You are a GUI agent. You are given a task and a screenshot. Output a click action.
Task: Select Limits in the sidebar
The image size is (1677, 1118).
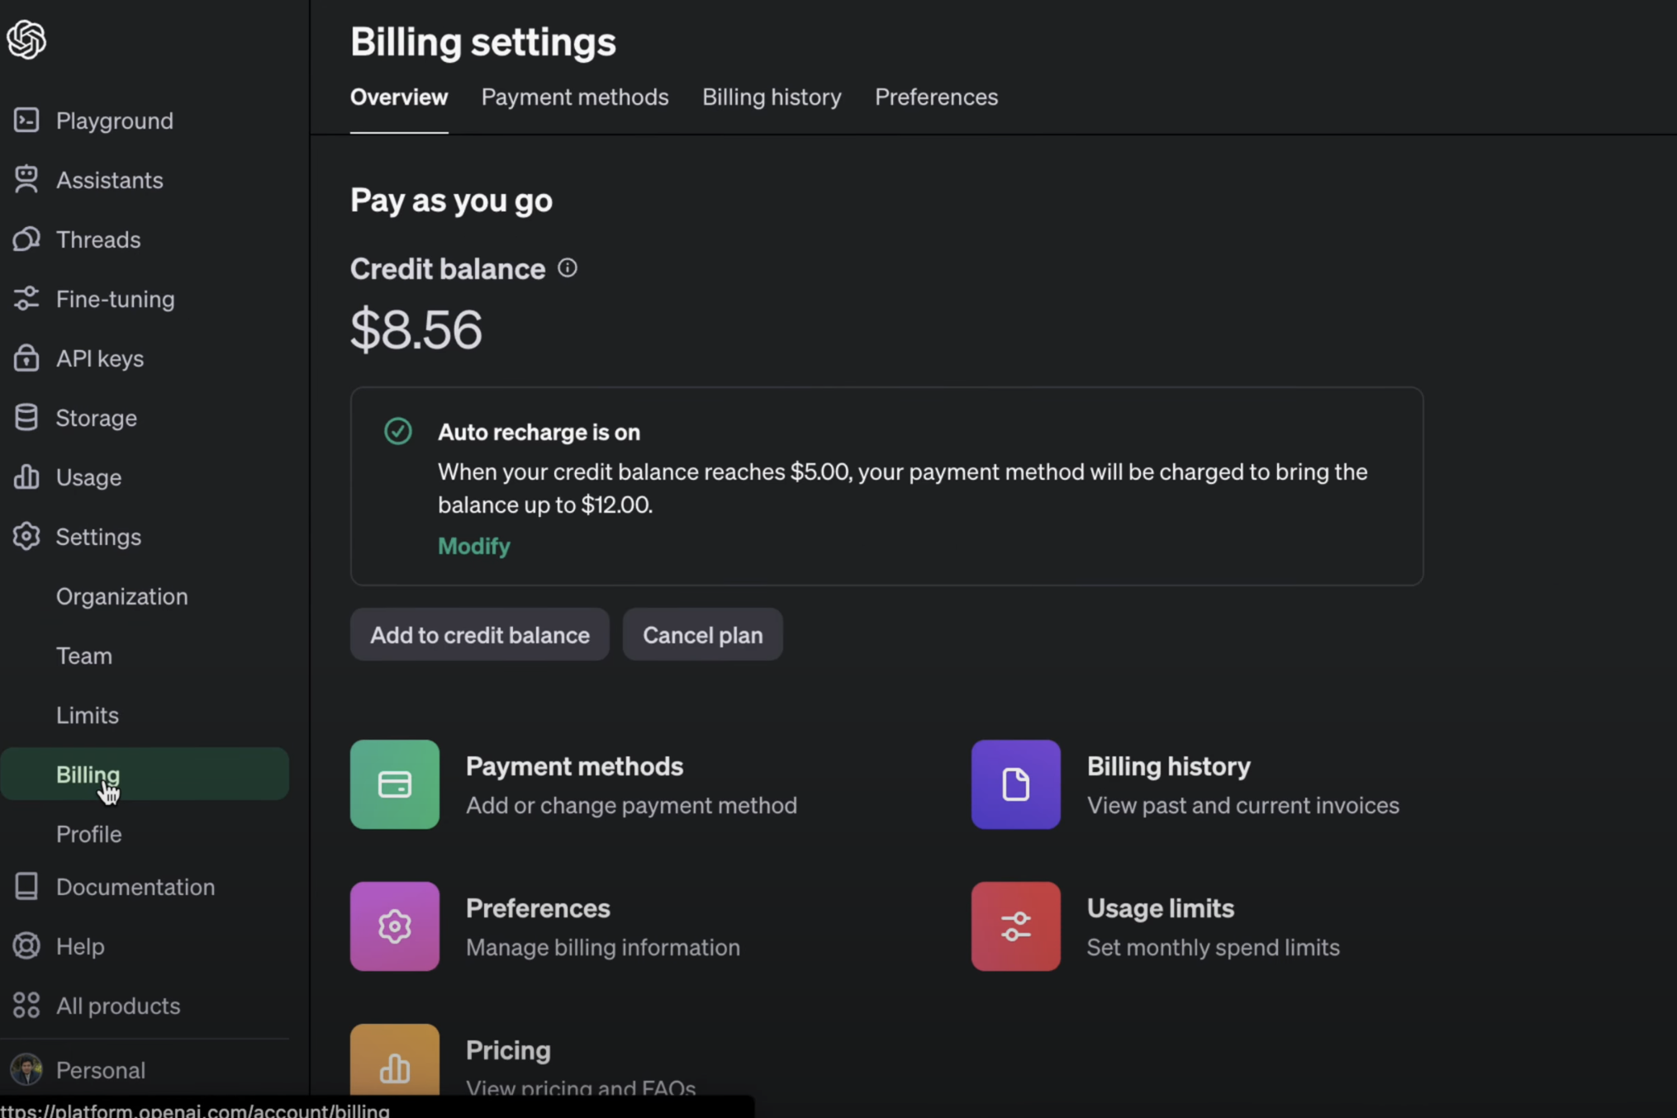pos(88,715)
